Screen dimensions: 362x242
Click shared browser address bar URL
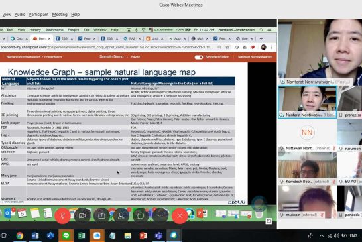click(x=107, y=47)
